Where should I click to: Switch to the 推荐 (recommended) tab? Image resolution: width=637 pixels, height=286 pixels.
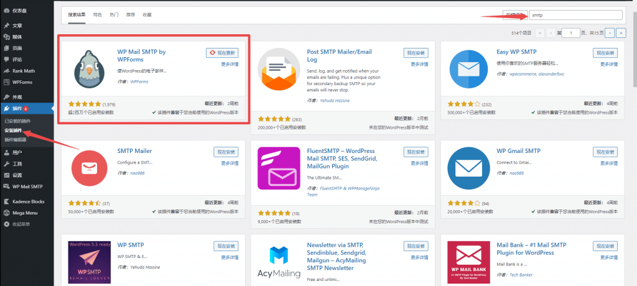tap(131, 15)
